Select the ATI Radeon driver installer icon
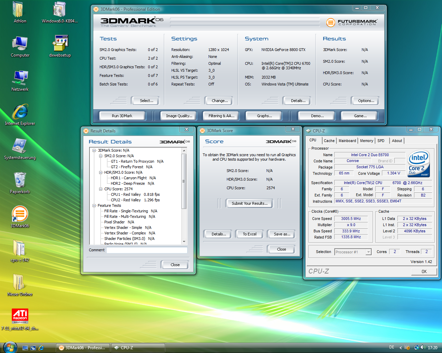Viewport: 442px width, 353px height. pos(20,319)
